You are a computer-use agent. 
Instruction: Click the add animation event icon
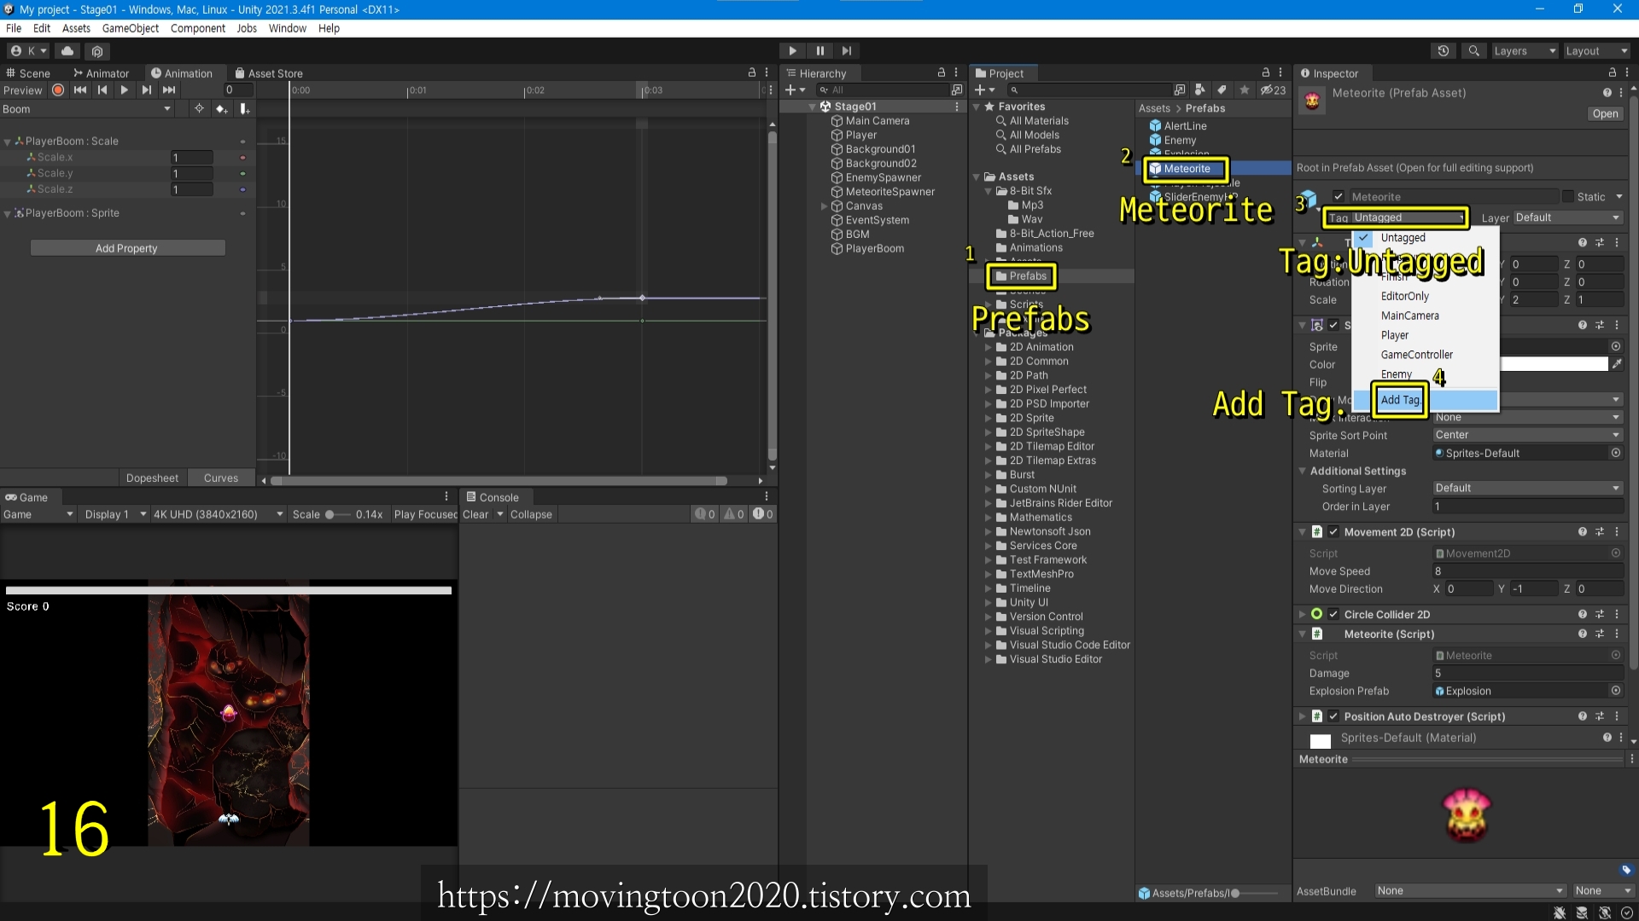pyautogui.click(x=245, y=108)
